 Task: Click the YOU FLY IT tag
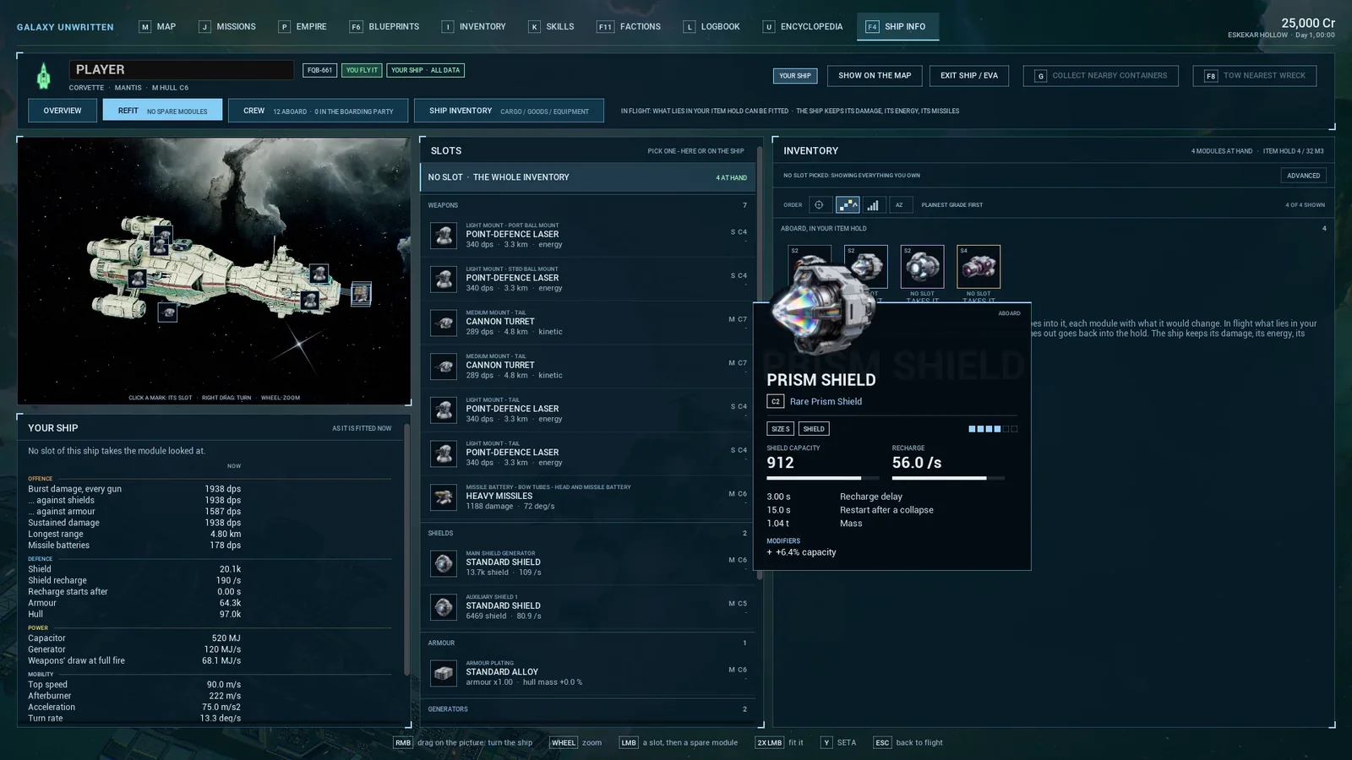pyautogui.click(x=362, y=70)
